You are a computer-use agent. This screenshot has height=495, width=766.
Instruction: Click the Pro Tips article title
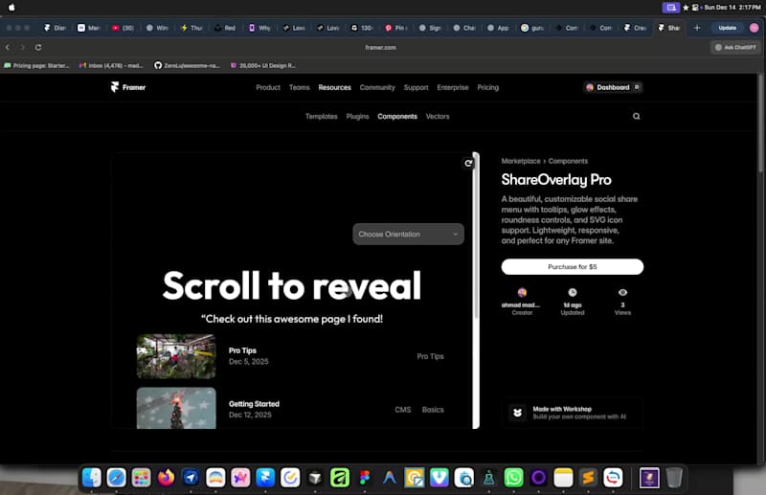point(242,350)
